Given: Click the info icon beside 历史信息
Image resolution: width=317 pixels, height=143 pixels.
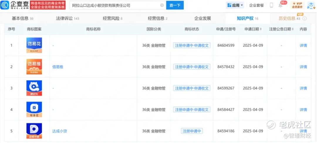Looking at the screenshot, I should pyautogui.click(x=305, y=18).
